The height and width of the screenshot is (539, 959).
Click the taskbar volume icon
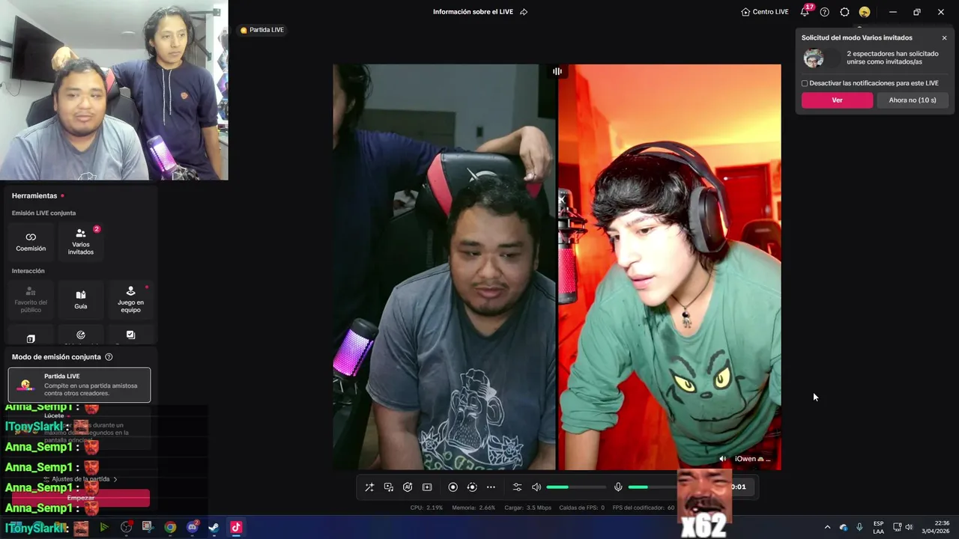[910, 527]
